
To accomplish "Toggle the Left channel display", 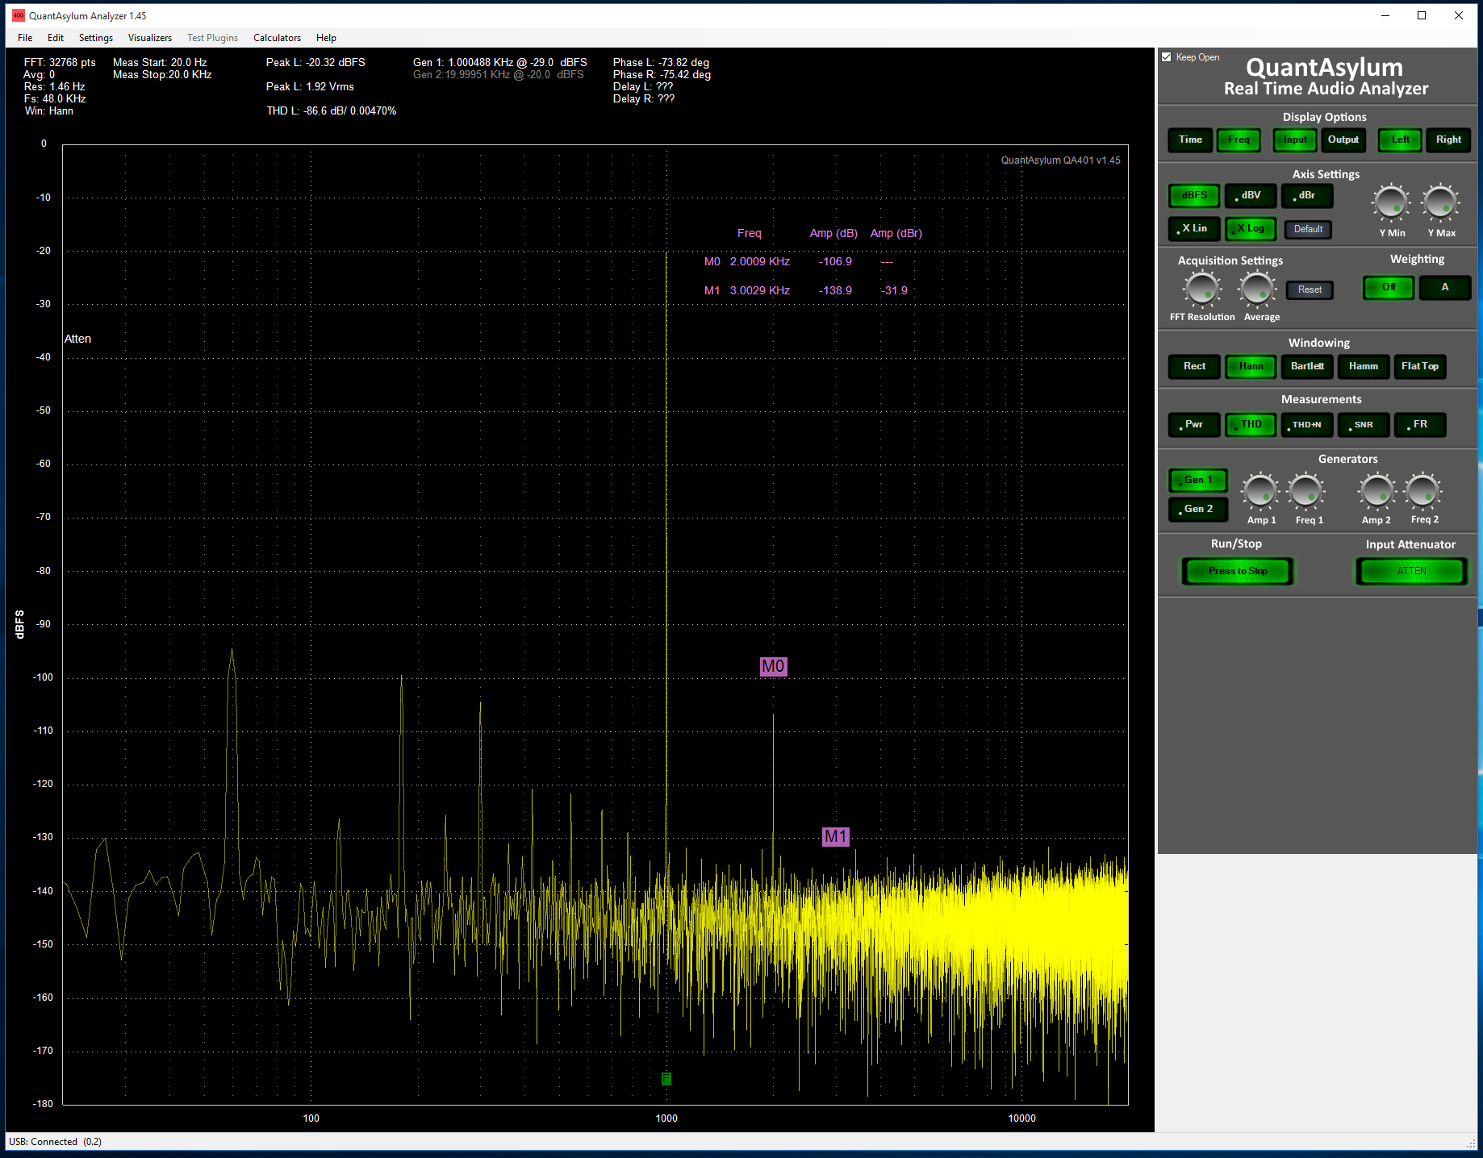I will (1400, 140).
